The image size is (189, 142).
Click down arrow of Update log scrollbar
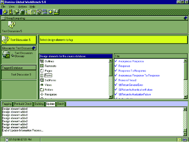click(185, 134)
